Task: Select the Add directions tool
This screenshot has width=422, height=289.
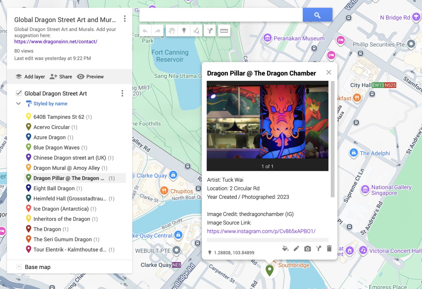Action: coord(210,31)
